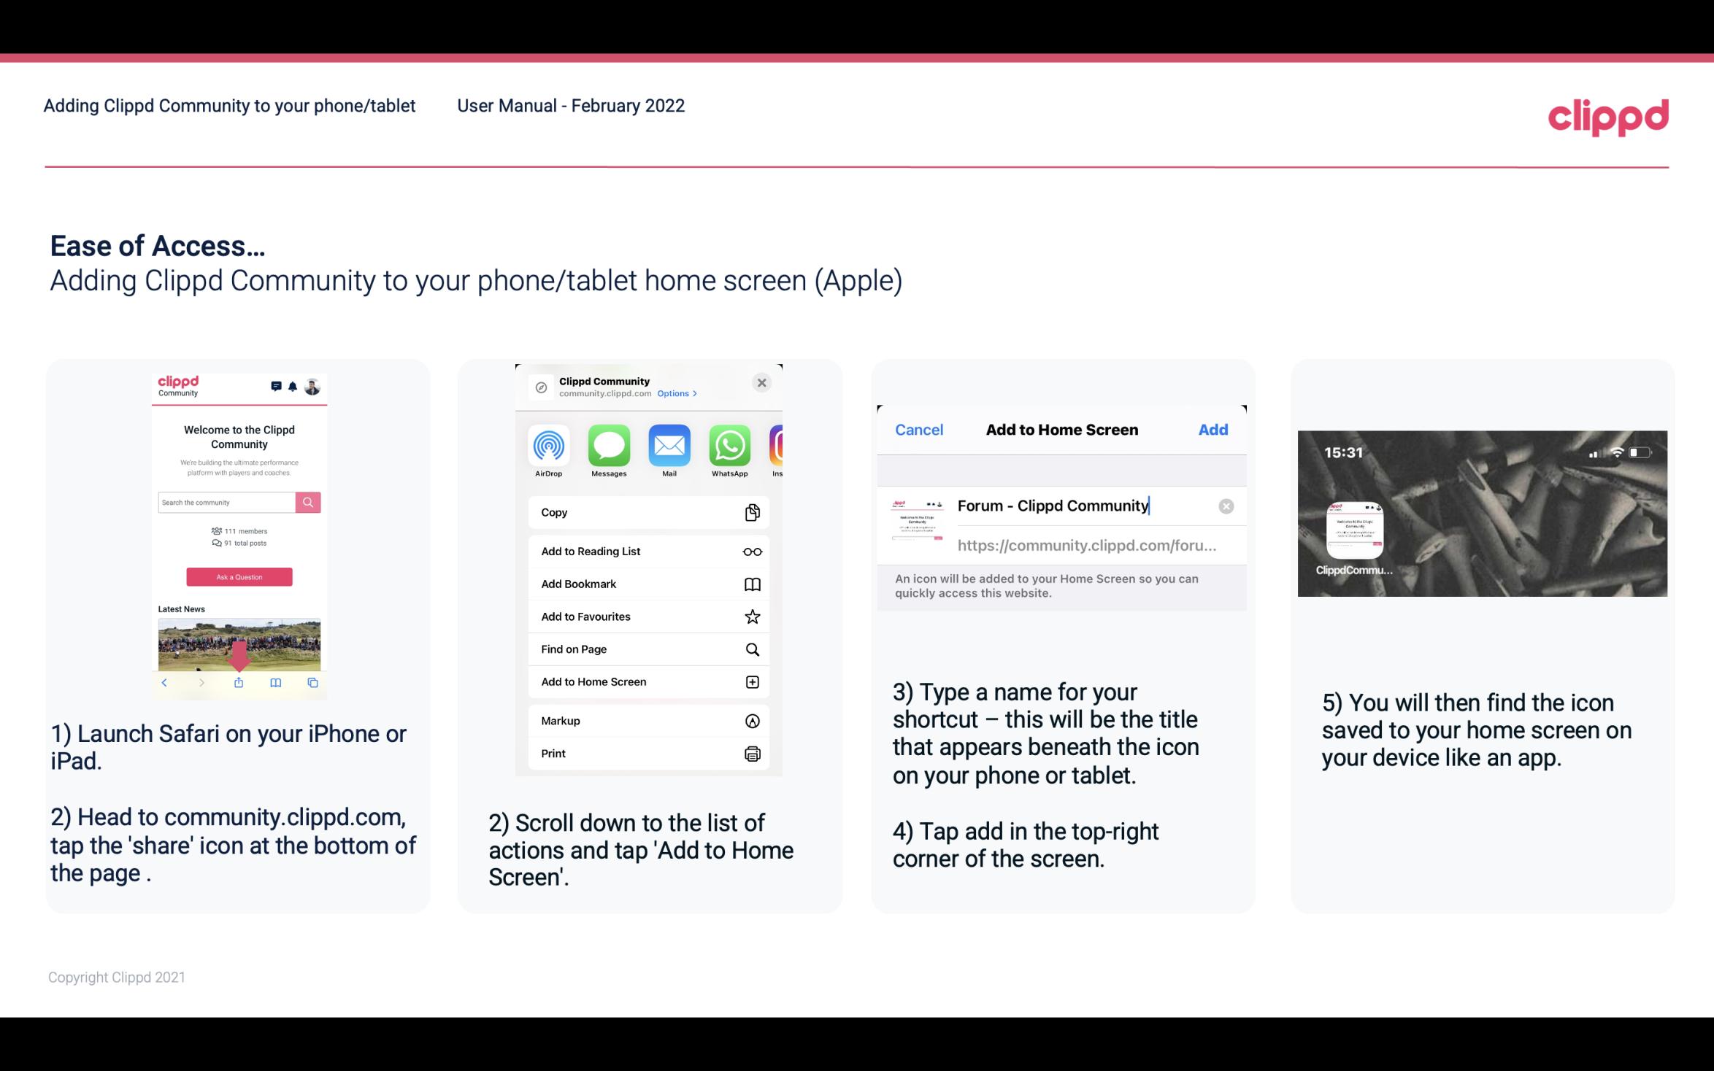
Task: Click the Copy action icon
Action: tap(750, 512)
